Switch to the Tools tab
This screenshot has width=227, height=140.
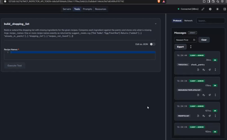click(x=77, y=9)
